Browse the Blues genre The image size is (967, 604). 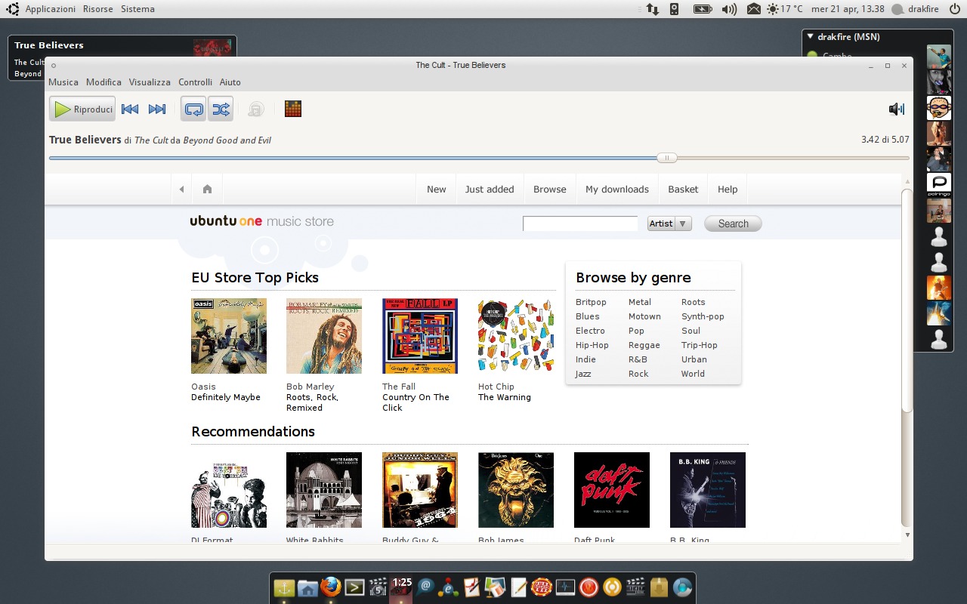tap(587, 316)
